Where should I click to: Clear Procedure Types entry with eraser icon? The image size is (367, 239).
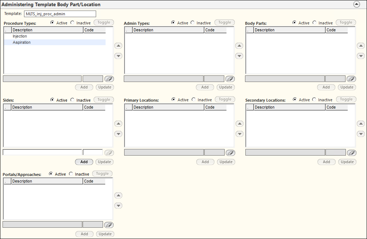point(109,79)
